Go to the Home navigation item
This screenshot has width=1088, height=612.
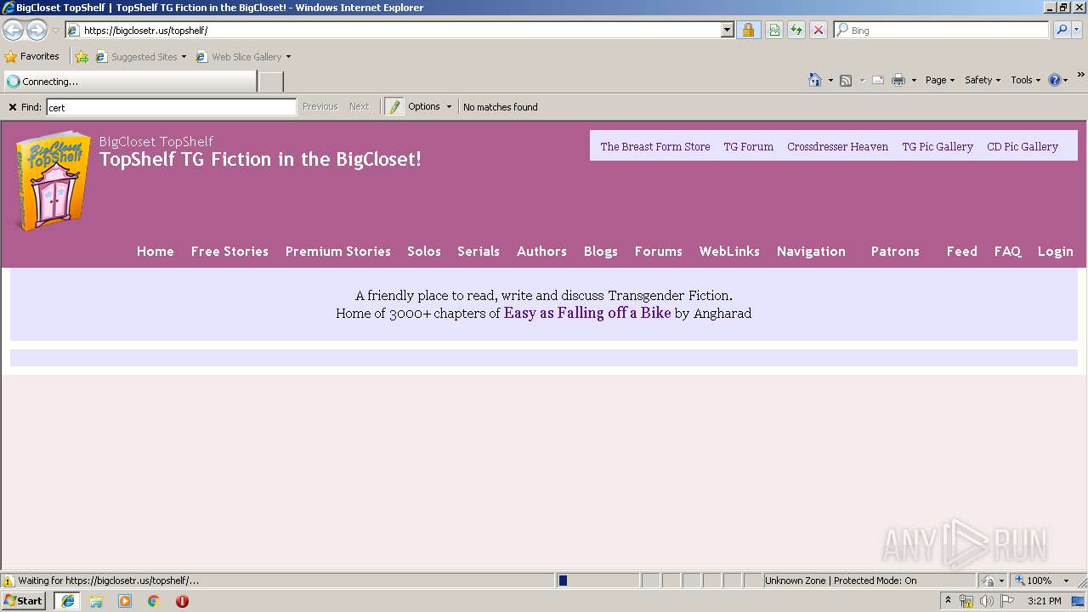pos(156,252)
